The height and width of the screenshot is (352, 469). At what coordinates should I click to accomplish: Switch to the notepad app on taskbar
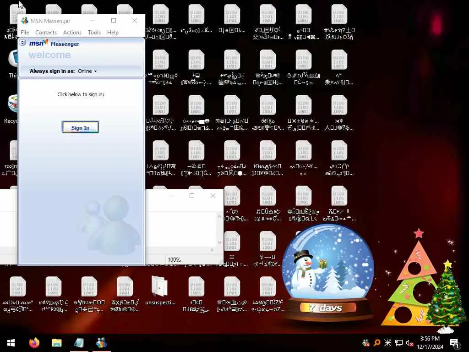click(79, 343)
